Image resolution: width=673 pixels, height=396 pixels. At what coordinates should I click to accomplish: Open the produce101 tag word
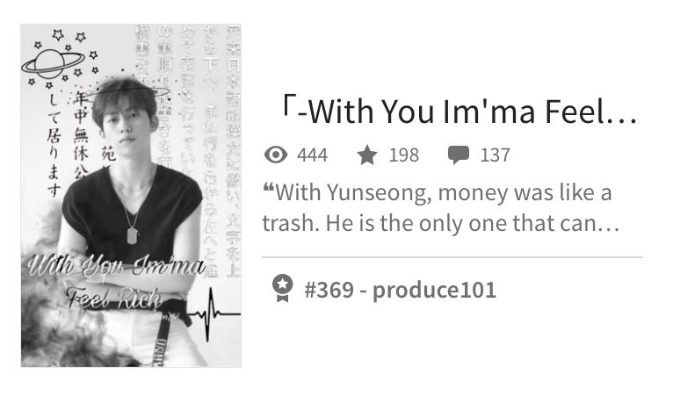[x=434, y=290]
